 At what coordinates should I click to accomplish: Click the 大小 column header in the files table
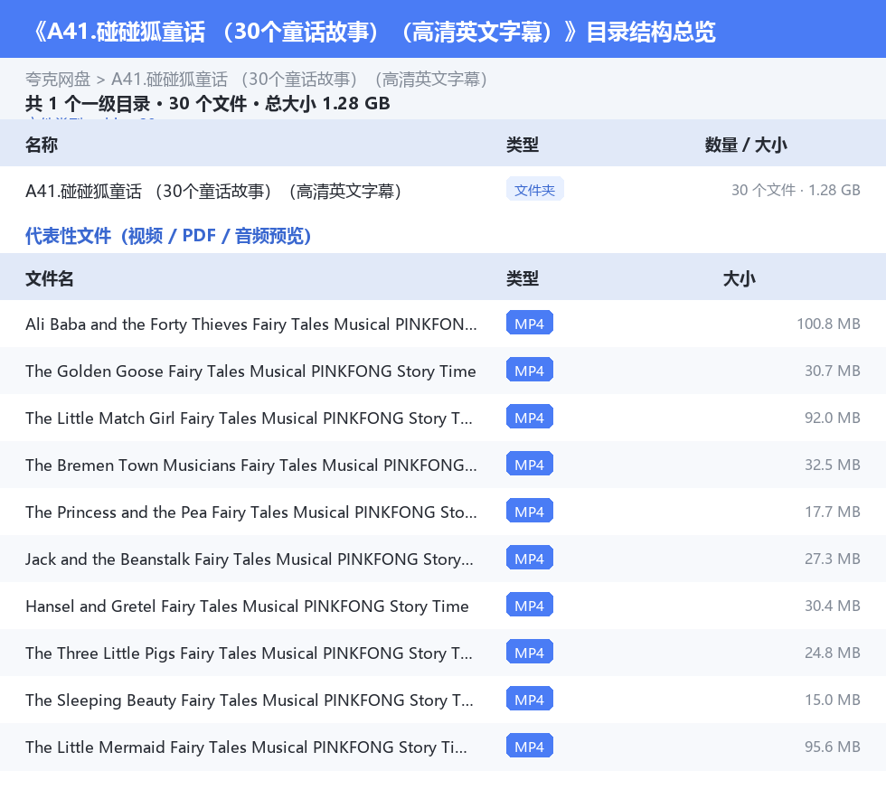pyautogui.click(x=740, y=278)
